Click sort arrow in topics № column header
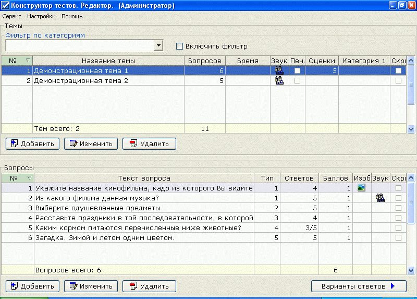 (28, 61)
